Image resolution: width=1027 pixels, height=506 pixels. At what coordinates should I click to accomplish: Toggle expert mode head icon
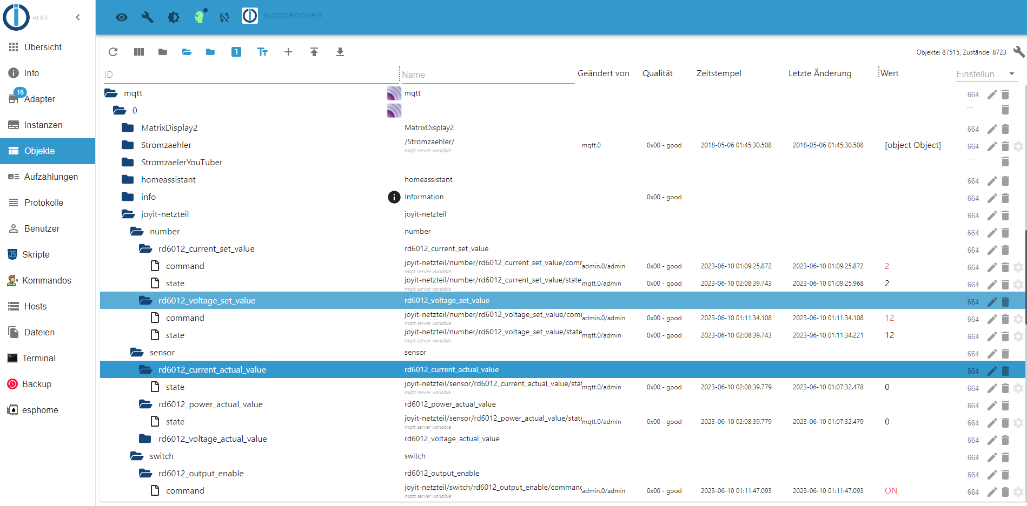200,17
